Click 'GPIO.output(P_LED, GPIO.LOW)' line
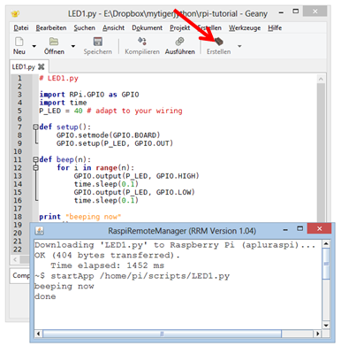This screenshot has width=341, height=346. coord(134,192)
